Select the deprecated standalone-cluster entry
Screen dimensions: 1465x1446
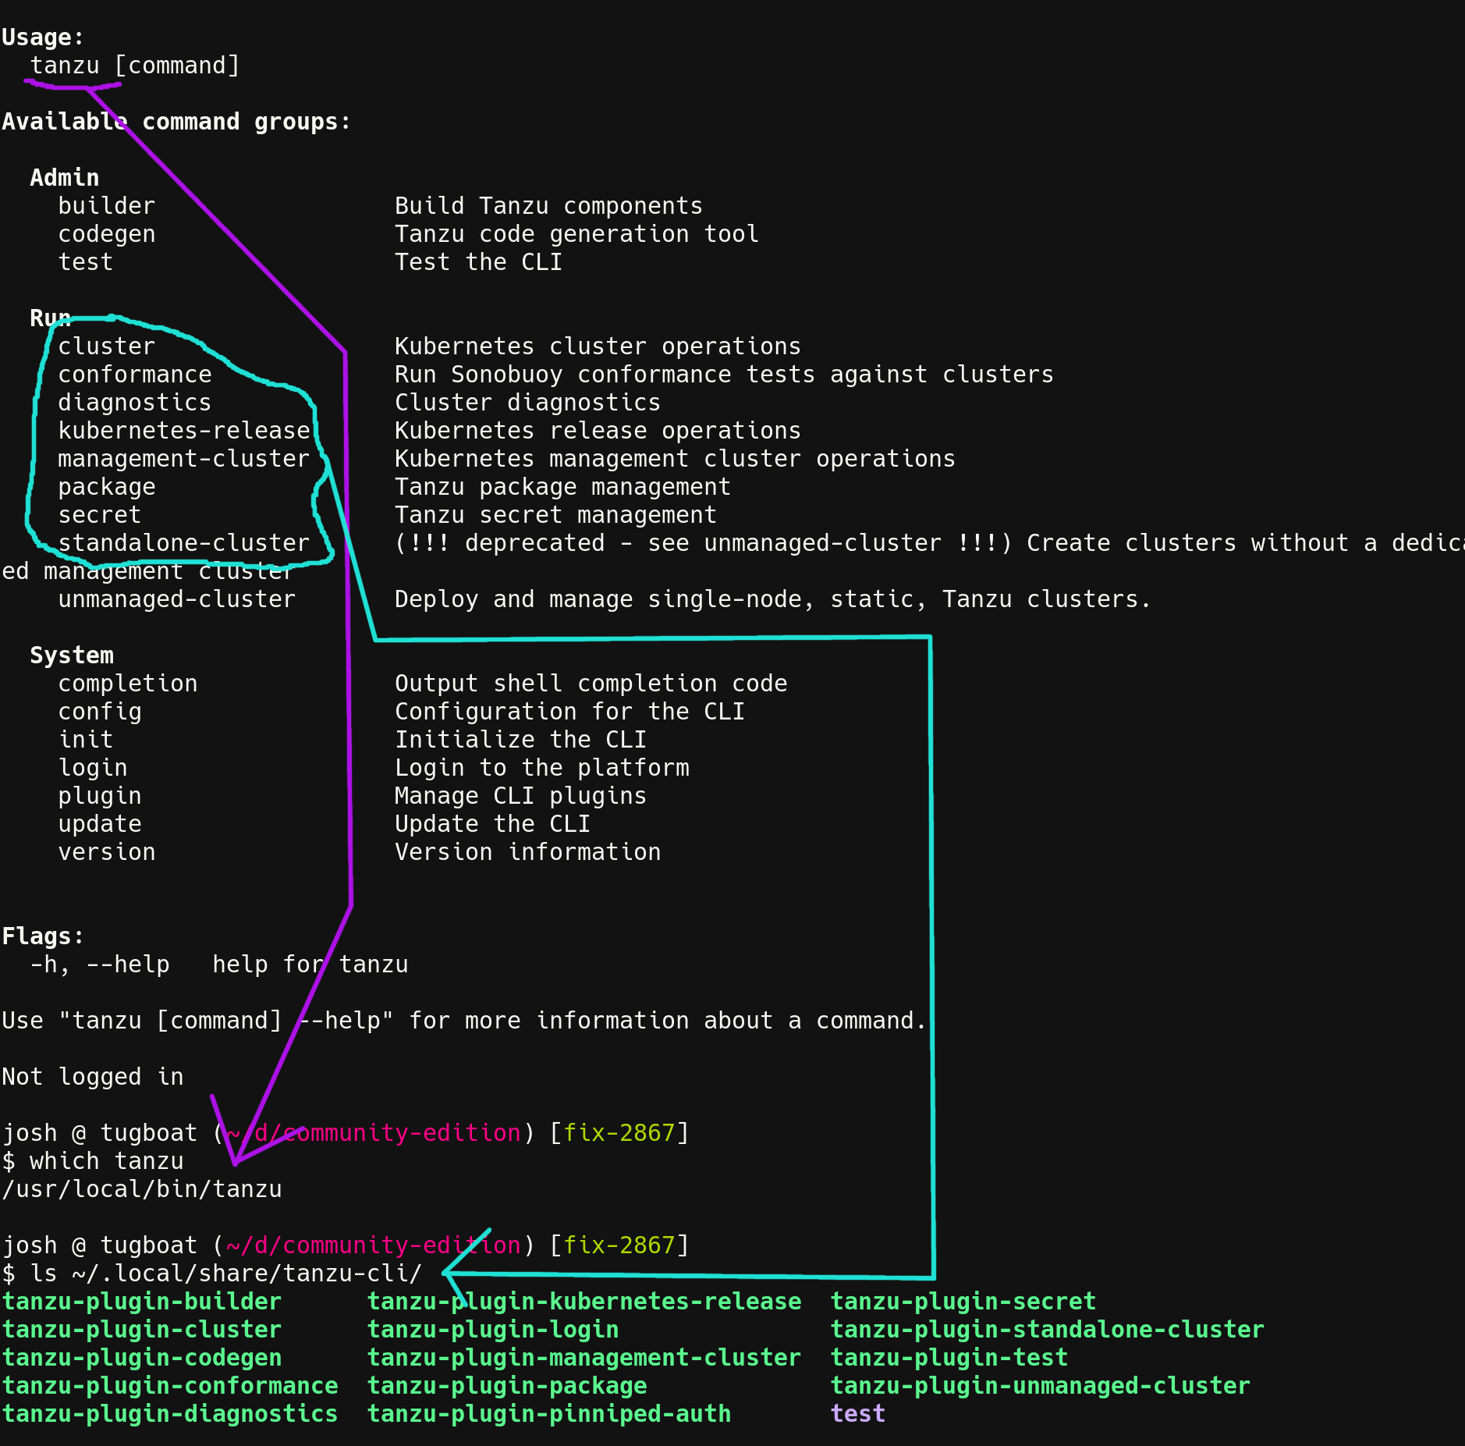(183, 542)
